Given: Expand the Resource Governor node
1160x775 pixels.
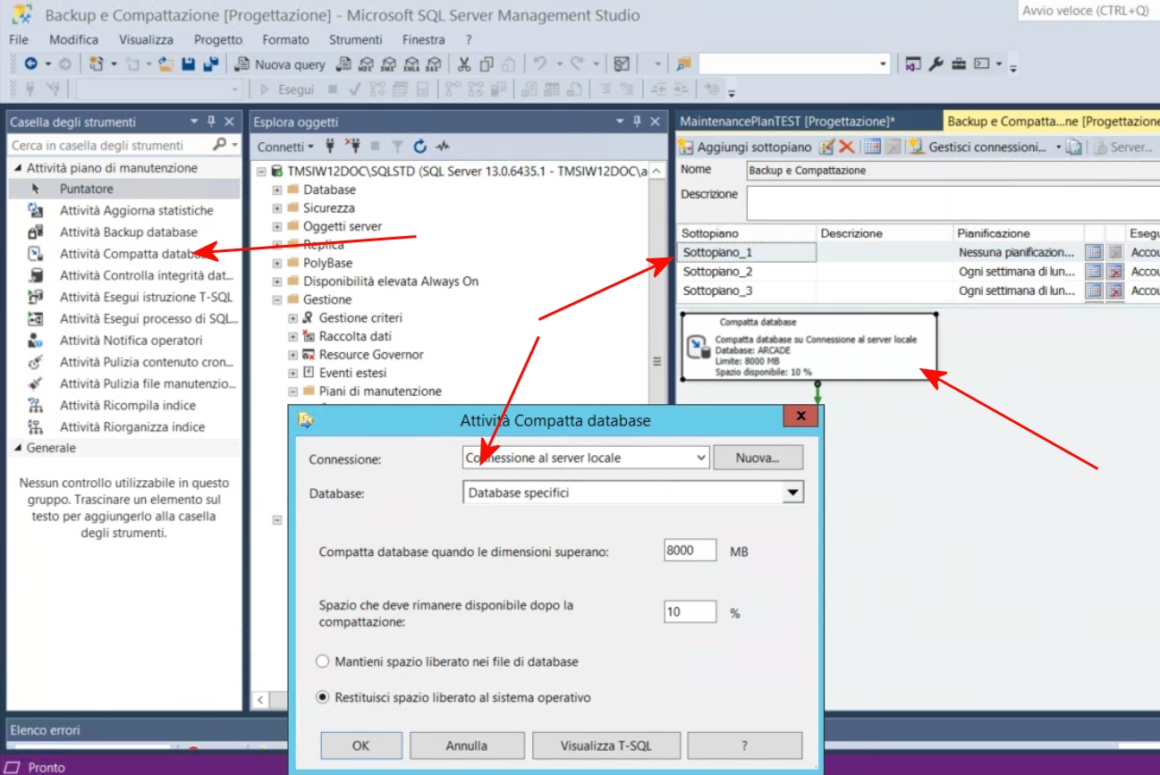Looking at the screenshot, I should click(293, 355).
